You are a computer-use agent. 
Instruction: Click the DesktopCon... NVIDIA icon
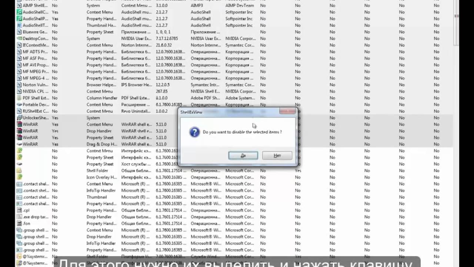click(x=19, y=39)
